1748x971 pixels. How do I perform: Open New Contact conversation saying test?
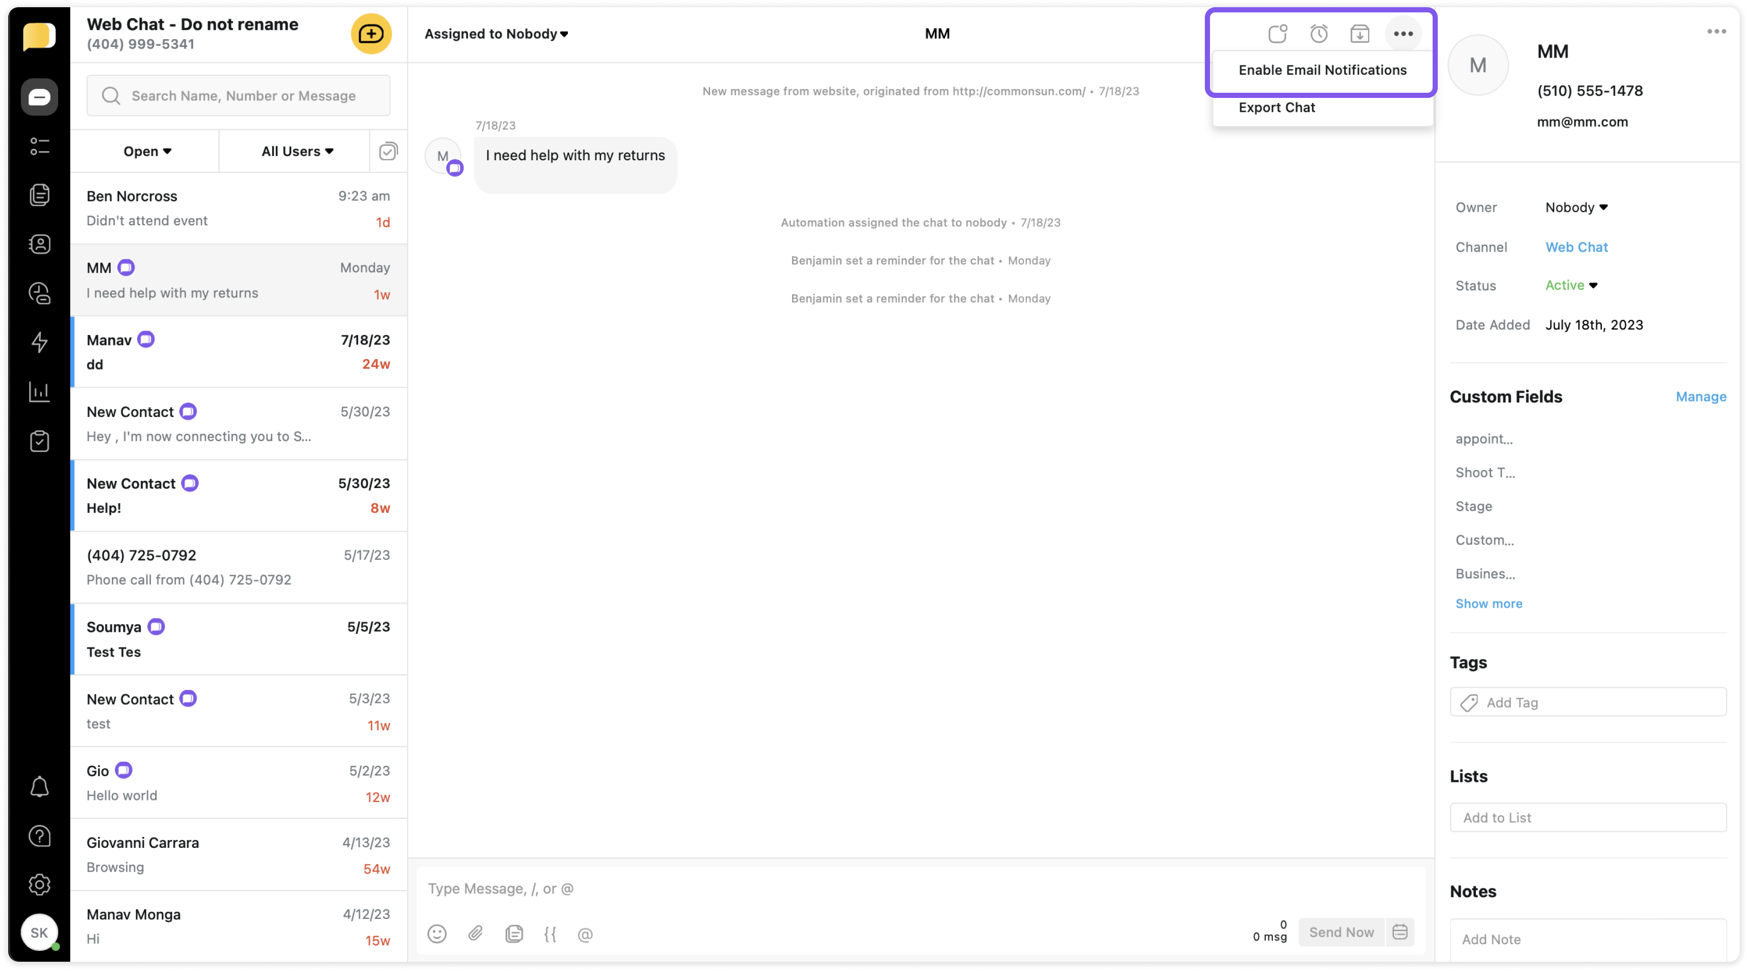tap(238, 711)
